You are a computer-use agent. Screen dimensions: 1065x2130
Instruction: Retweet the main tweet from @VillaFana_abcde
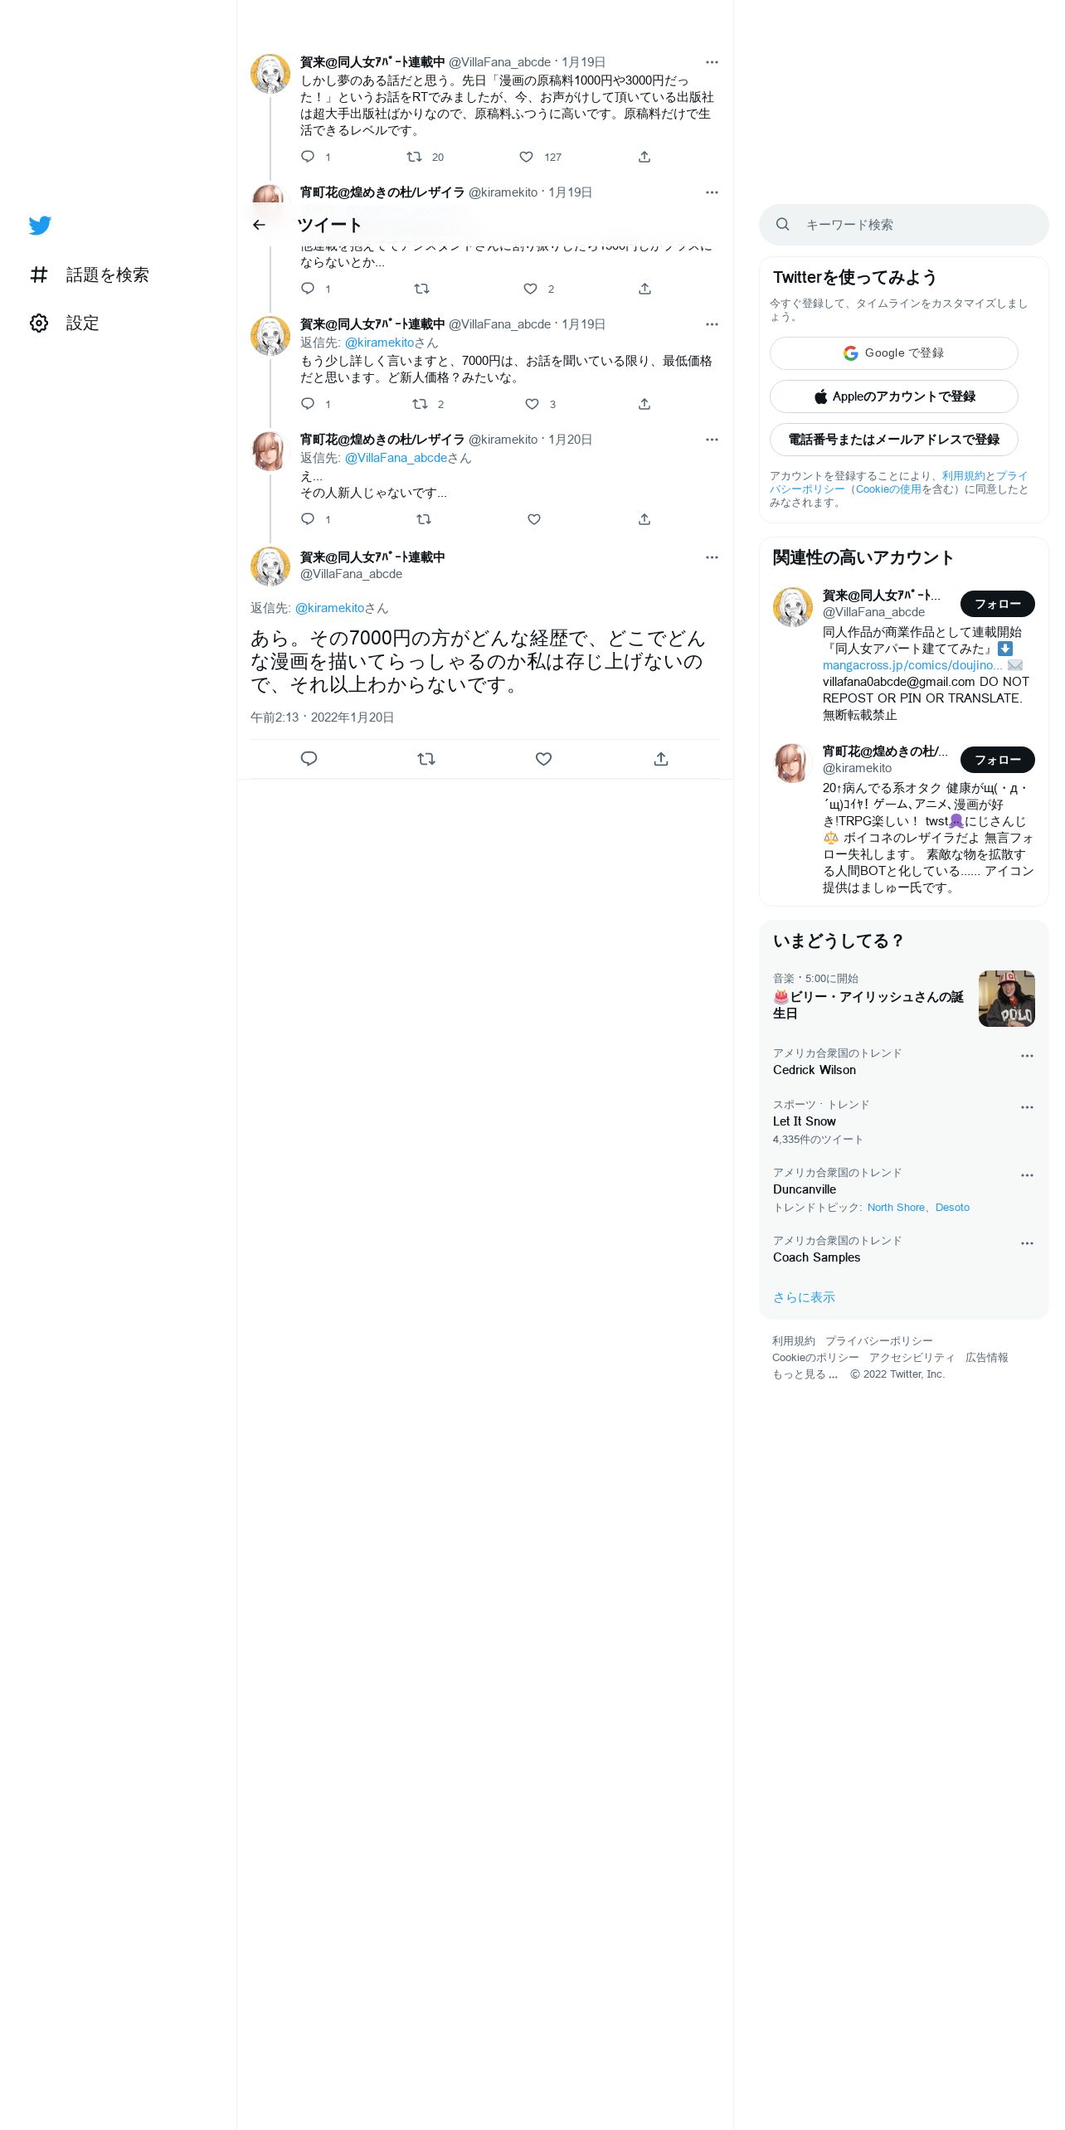(426, 759)
